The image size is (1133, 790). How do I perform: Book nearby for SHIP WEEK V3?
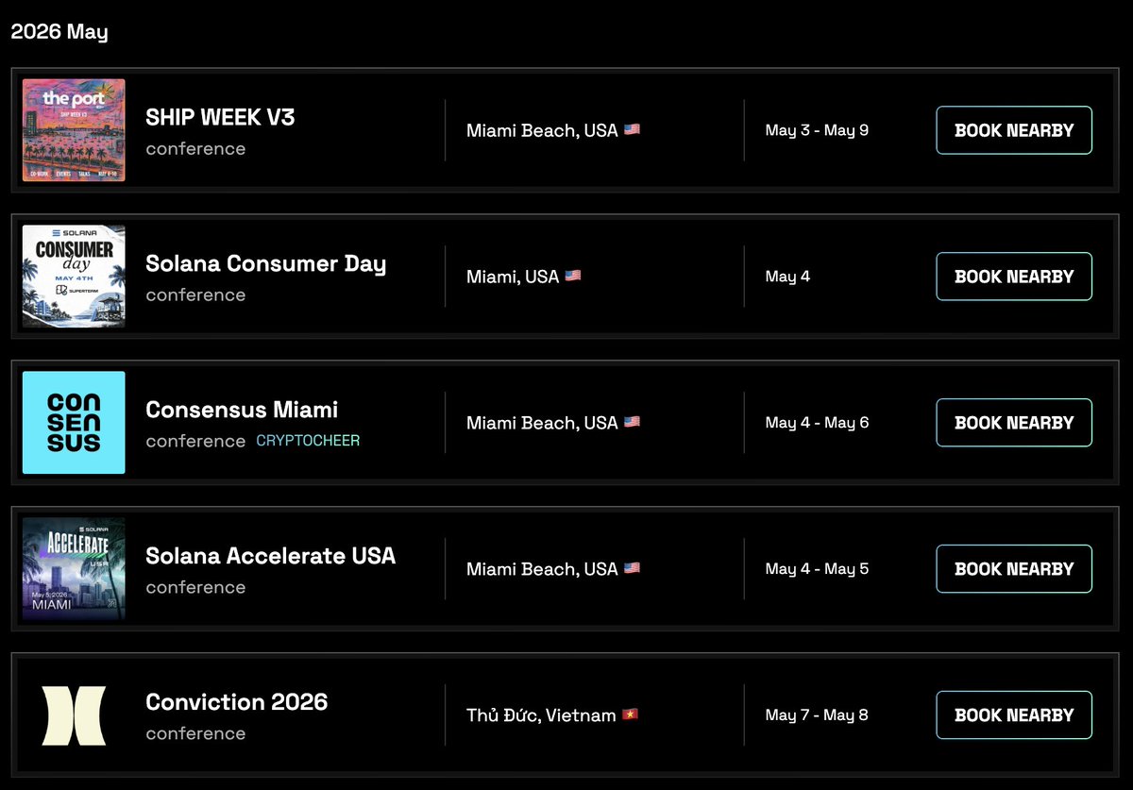[x=1014, y=130]
